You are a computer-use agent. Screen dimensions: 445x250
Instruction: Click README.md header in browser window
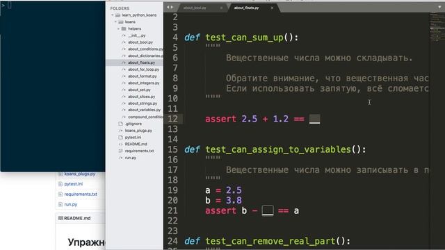click(77, 218)
